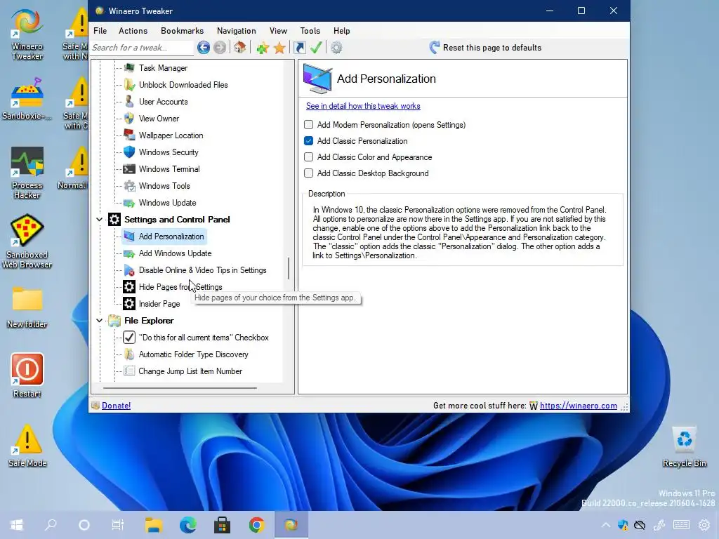
Task: Select User Accounts in the tree
Action: pos(163,102)
